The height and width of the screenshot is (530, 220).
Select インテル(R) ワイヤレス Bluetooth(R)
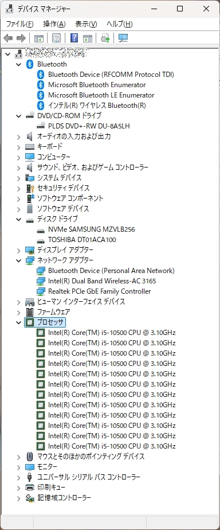point(97,106)
